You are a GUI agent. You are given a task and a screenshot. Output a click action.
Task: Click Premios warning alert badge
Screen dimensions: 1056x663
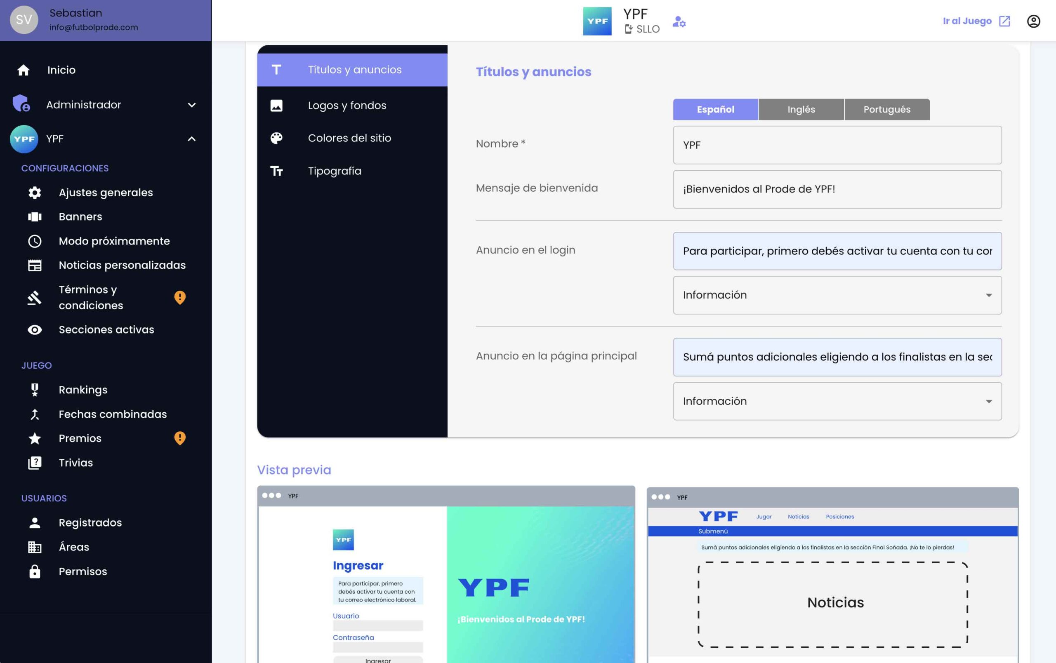coord(180,438)
